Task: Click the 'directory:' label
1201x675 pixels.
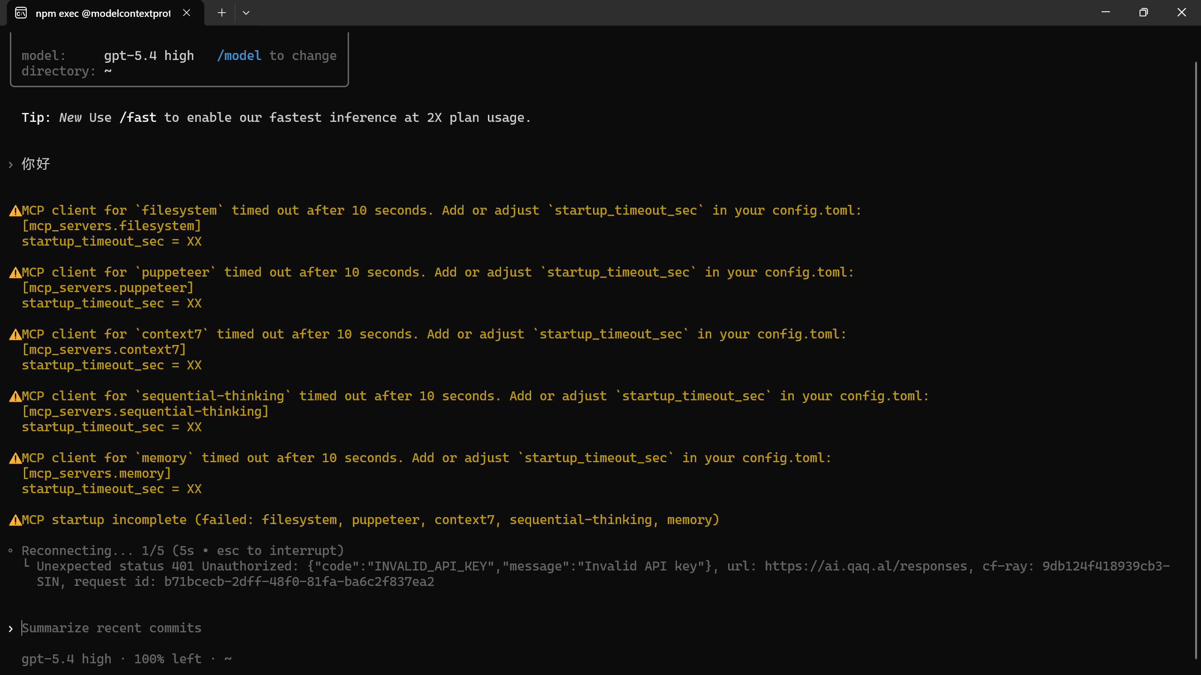Action: (x=59, y=71)
